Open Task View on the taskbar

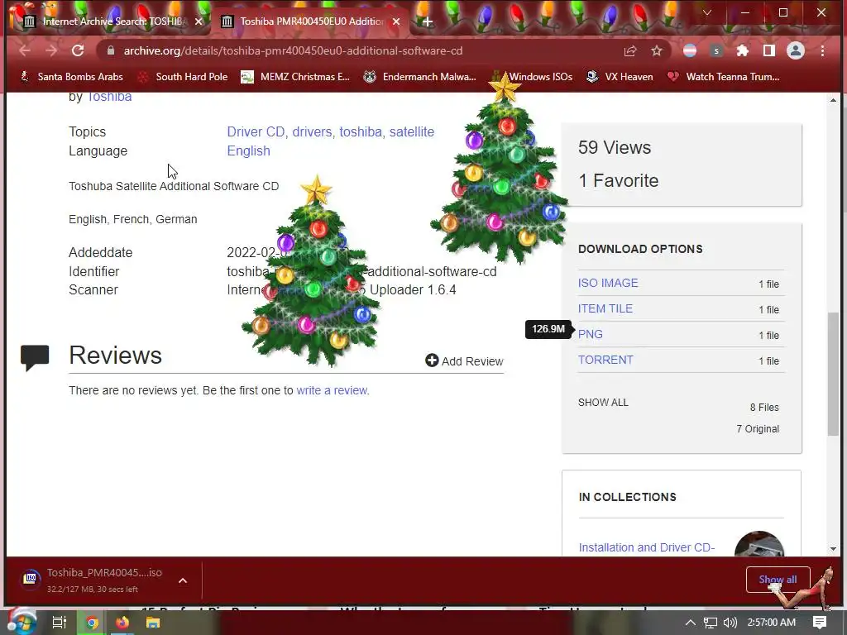coord(59,623)
